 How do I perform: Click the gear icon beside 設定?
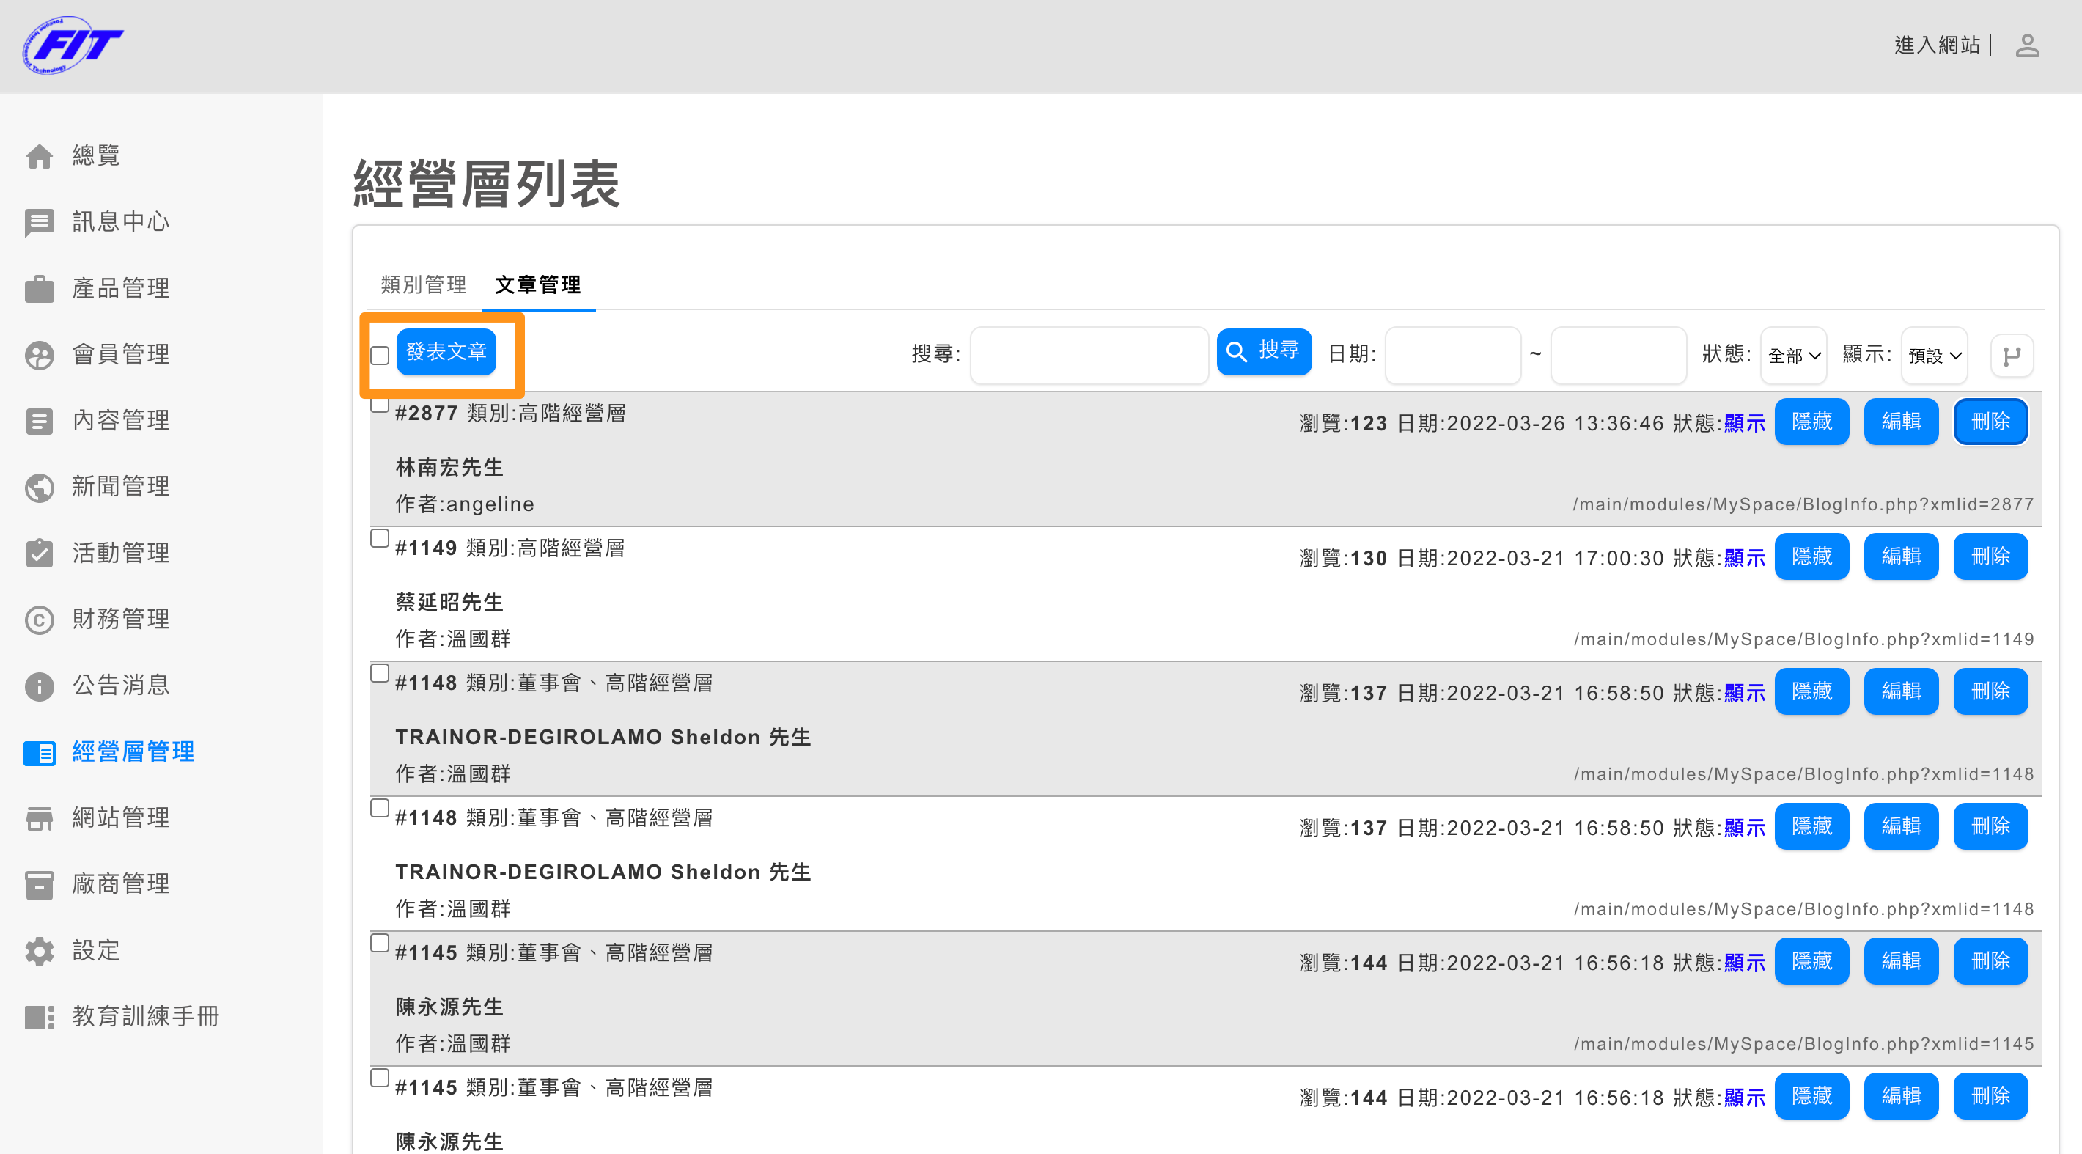(x=39, y=951)
